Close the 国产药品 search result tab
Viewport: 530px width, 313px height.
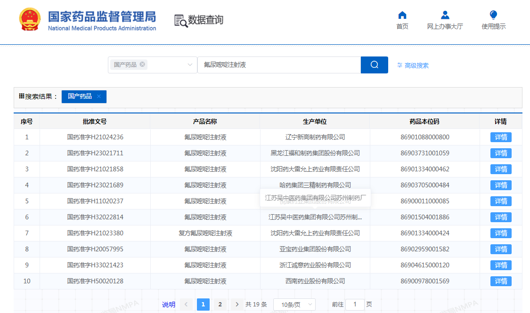(99, 96)
